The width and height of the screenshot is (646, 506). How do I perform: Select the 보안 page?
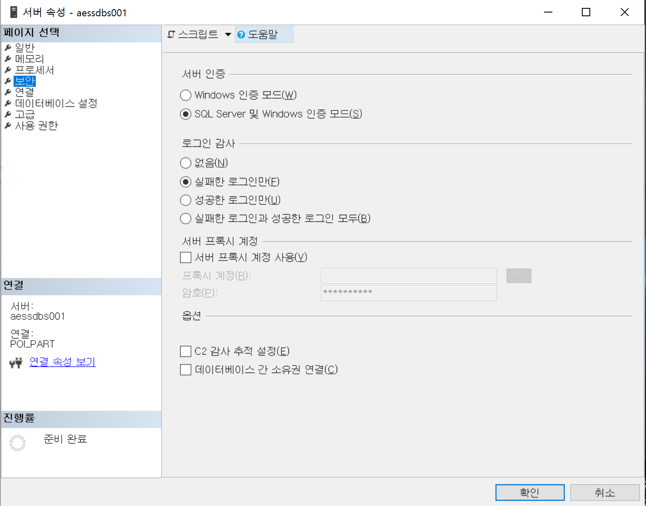[x=25, y=81]
